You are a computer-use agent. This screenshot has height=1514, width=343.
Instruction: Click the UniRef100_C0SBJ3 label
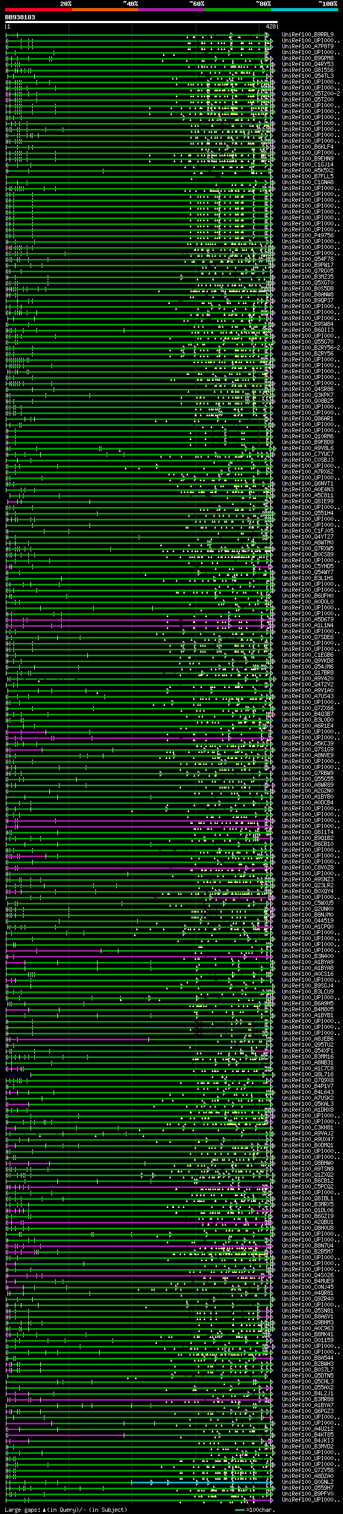pyautogui.click(x=308, y=460)
